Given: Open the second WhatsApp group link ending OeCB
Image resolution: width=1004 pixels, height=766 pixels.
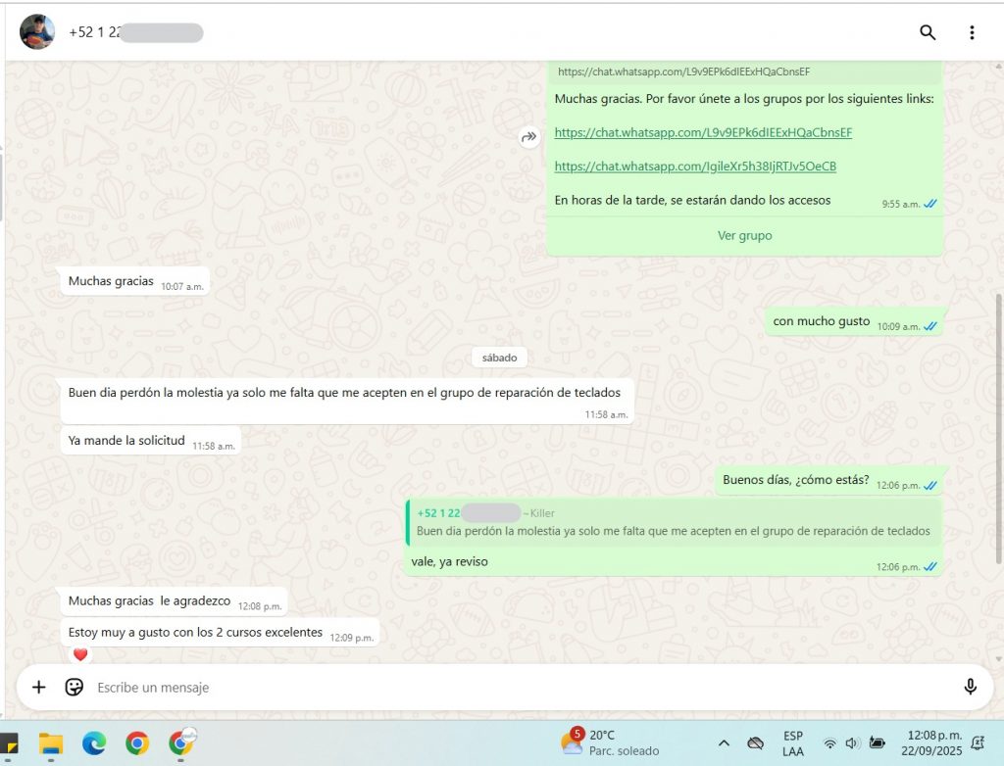Looking at the screenshot, I should tap(695, 167).
